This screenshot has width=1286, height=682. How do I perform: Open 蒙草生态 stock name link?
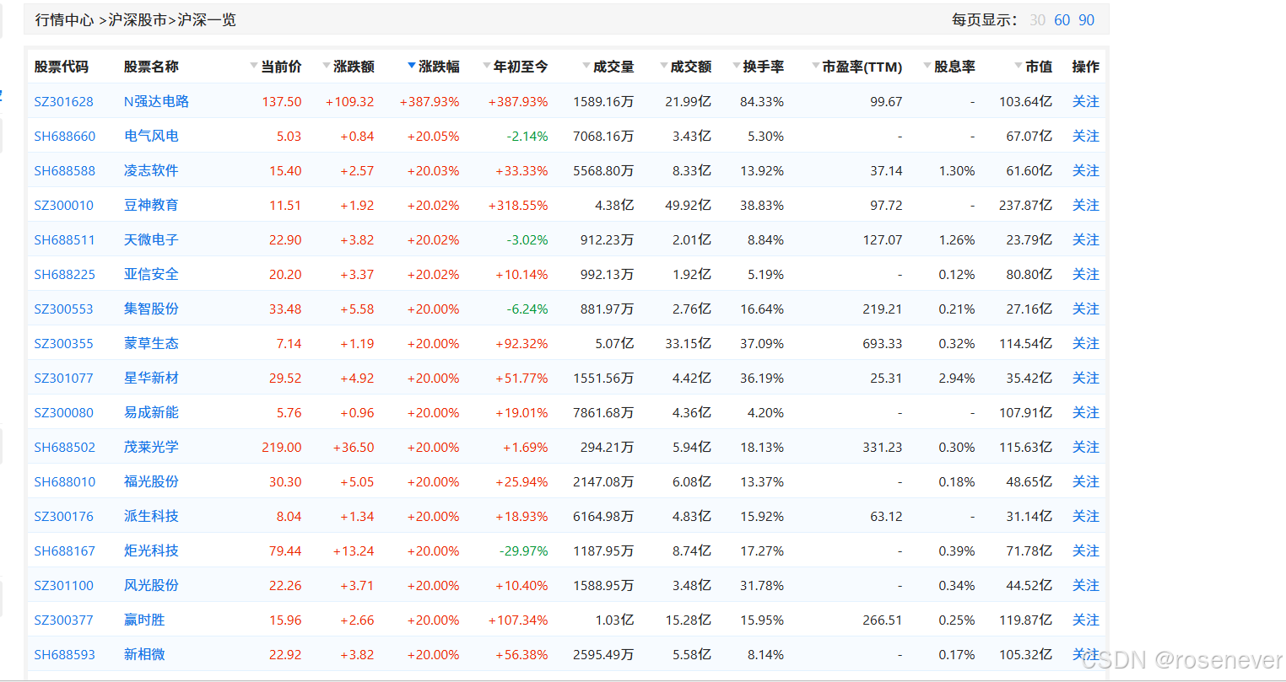click(x=151, y=343)
